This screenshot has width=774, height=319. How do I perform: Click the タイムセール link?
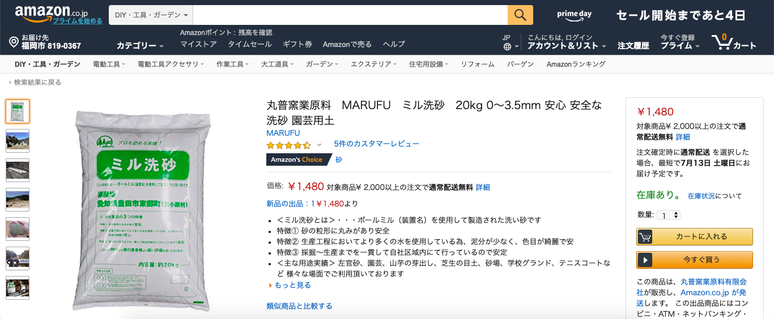pyautogui.click(x=249, y=44)
